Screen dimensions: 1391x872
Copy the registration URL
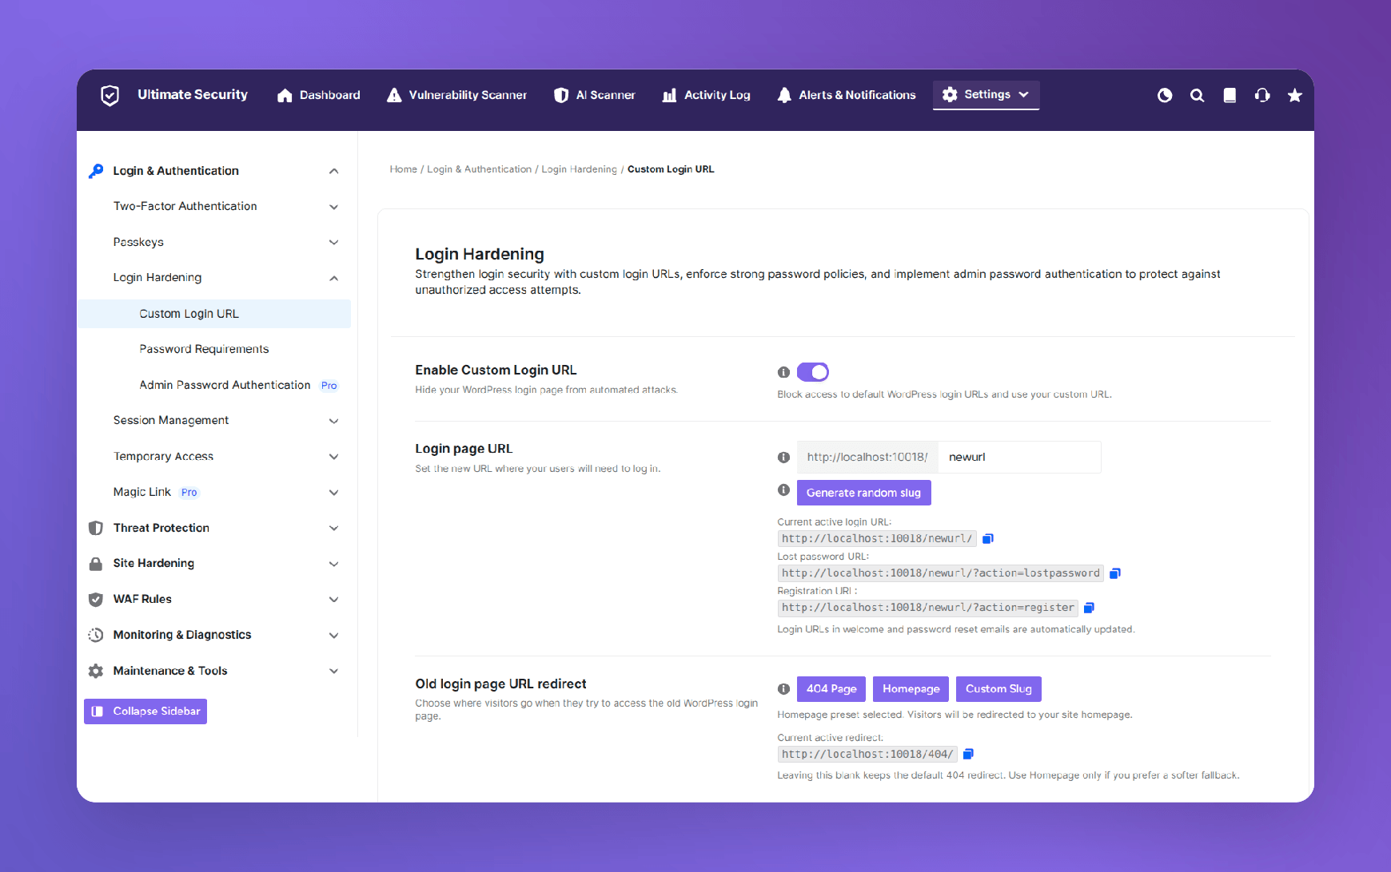[1089, 608]
